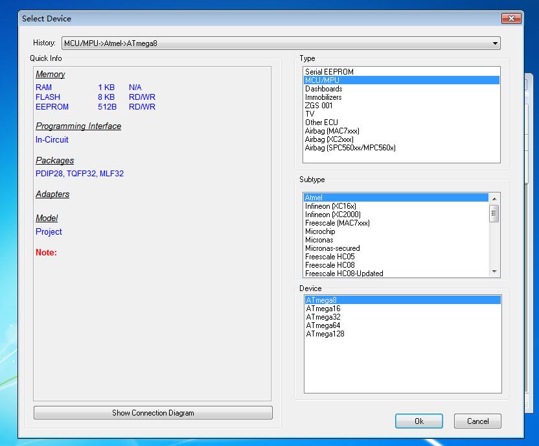Pick Micronas-secured subtype
The image size is (539, 446).
396,248
